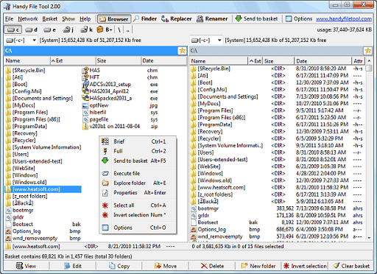
Task: Click the right panel favorites star
Action: click(367, 51)
